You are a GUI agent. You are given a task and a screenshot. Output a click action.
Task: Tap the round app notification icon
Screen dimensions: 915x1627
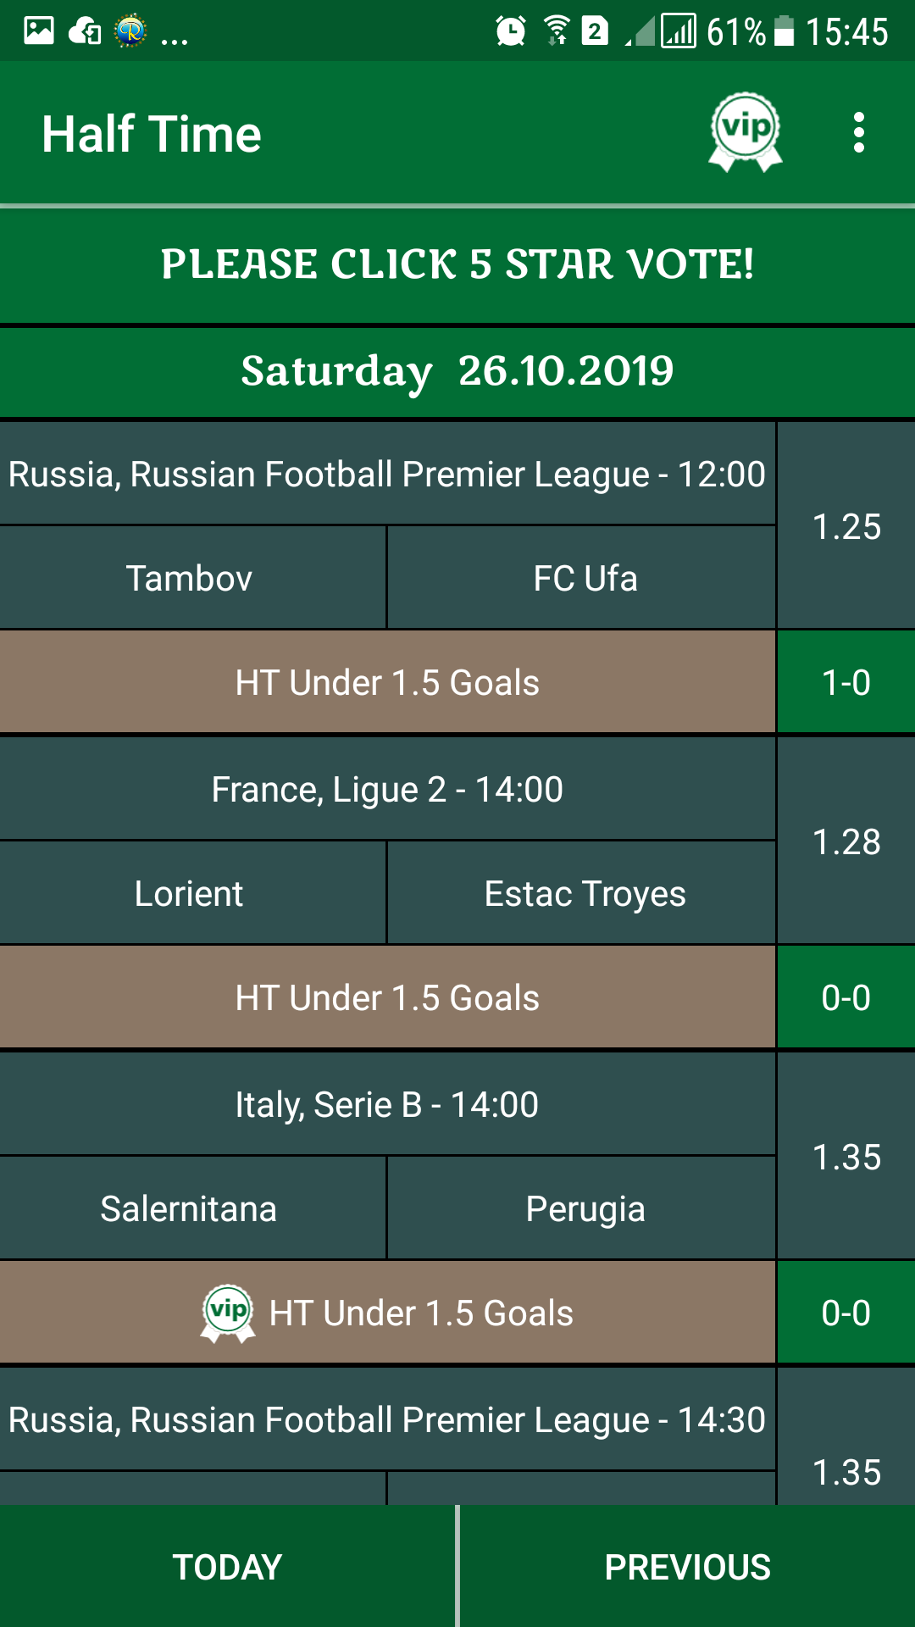point(130,31)
